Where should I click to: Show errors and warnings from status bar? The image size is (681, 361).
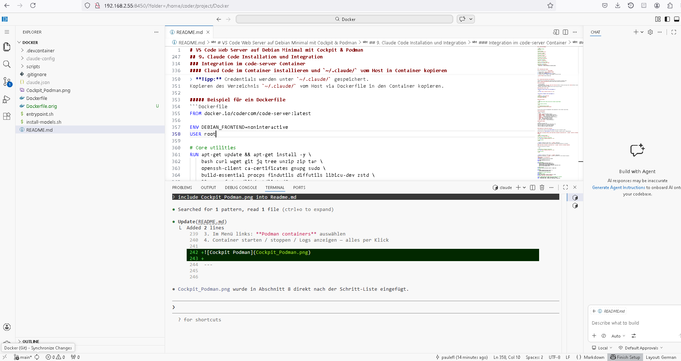[55, 357]
